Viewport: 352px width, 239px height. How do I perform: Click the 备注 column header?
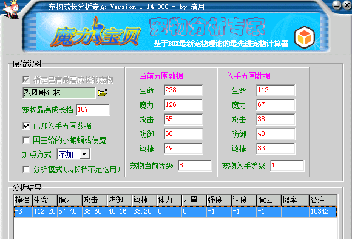323,200
